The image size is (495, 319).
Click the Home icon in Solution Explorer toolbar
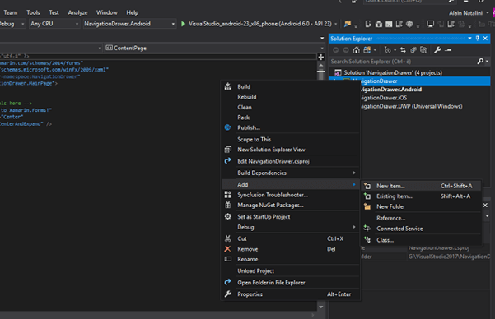coord(356,50)
